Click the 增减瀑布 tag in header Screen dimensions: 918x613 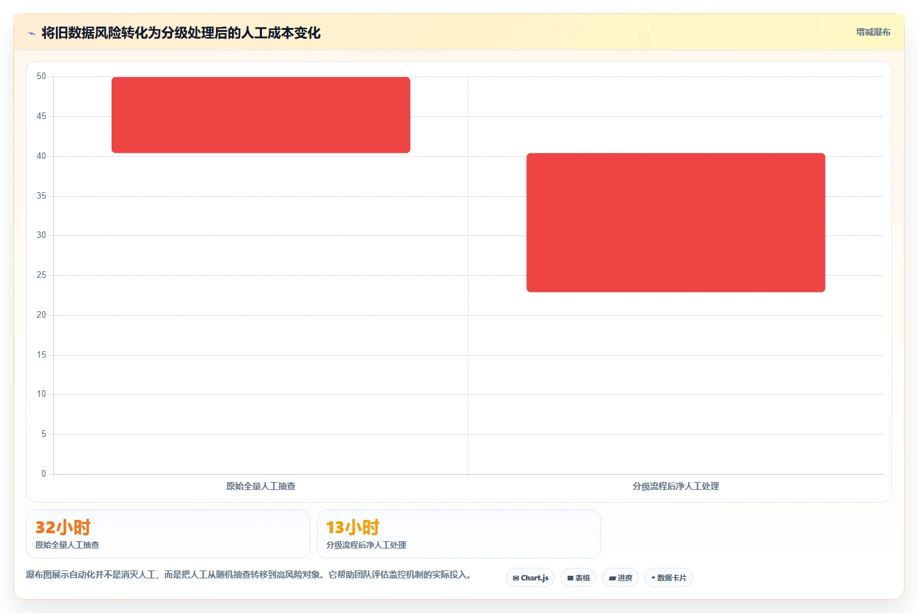(873, 32)
